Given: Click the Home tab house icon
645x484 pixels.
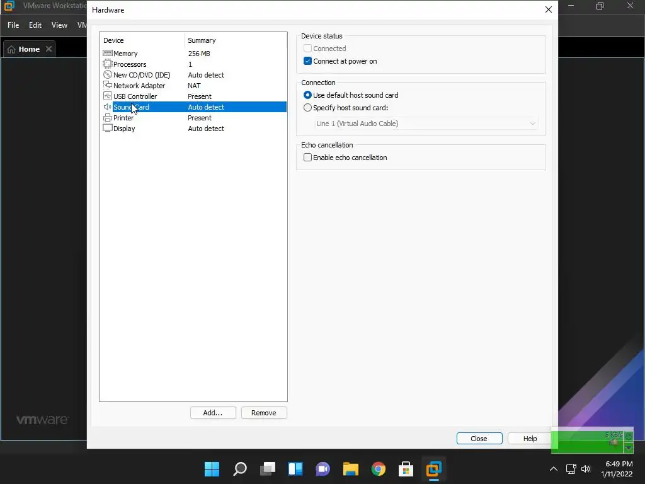Looking at the screenshot, I should point(11,49).
